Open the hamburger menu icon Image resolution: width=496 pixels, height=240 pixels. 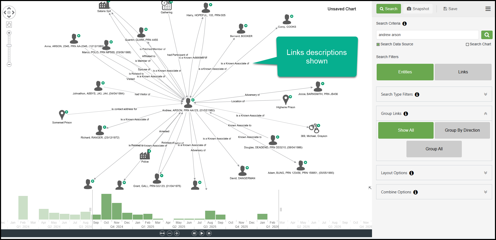coord(488,9)
